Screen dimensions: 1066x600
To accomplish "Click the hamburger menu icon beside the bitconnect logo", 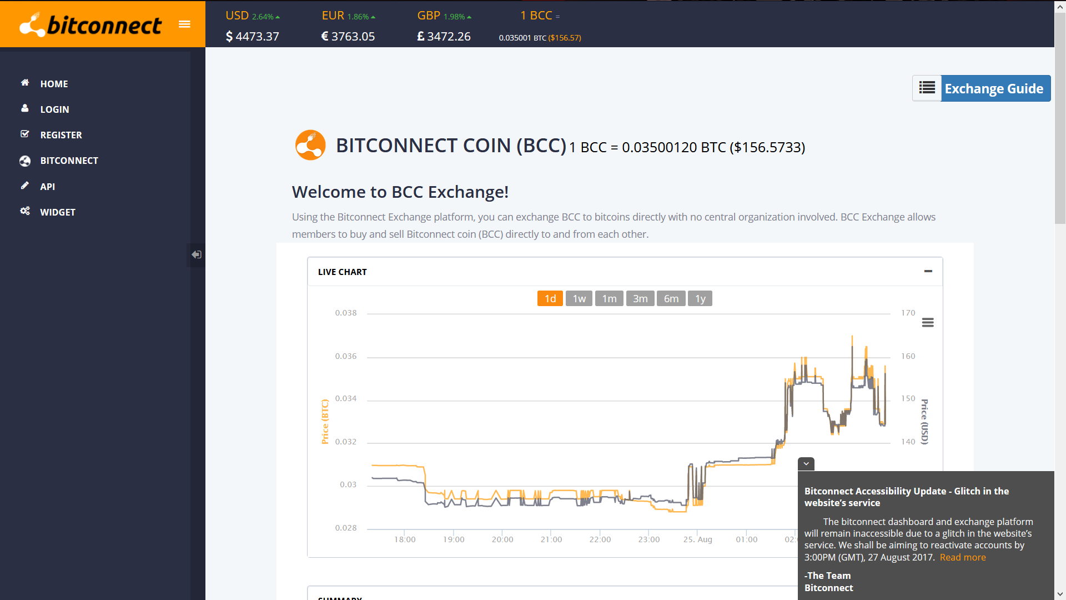I will 184,24.
